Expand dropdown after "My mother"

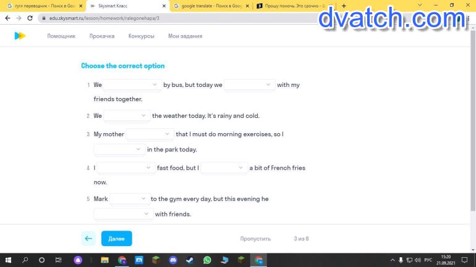tap(150, 134)
